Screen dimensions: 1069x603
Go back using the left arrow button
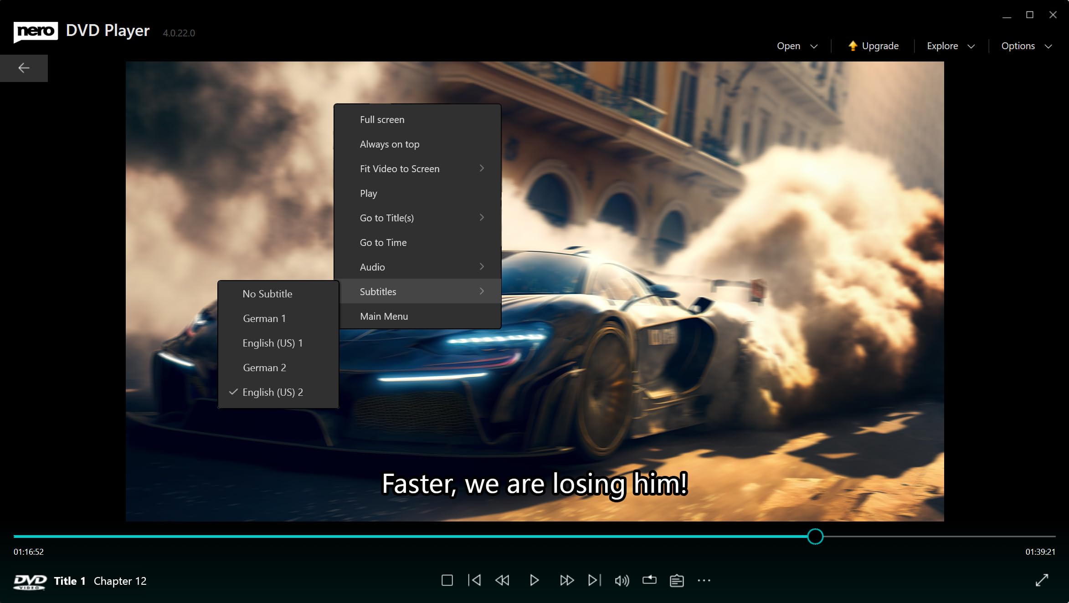click(24, 68)
